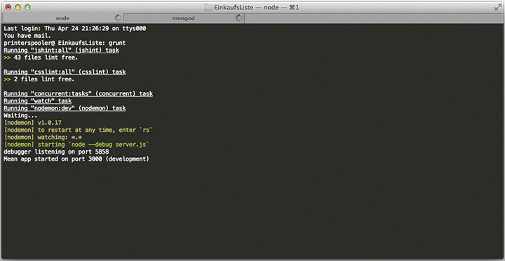Minimize the window with yellow button
This screenshot has height=261, width=505.
[18, 7]
